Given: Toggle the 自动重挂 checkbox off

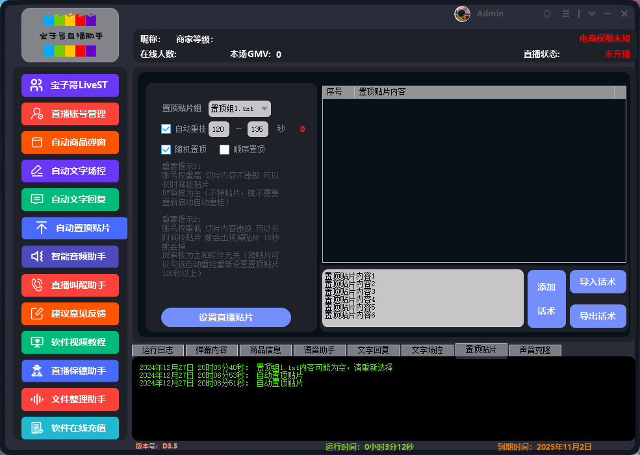Looking at the screenshot, I should point(166,129).
